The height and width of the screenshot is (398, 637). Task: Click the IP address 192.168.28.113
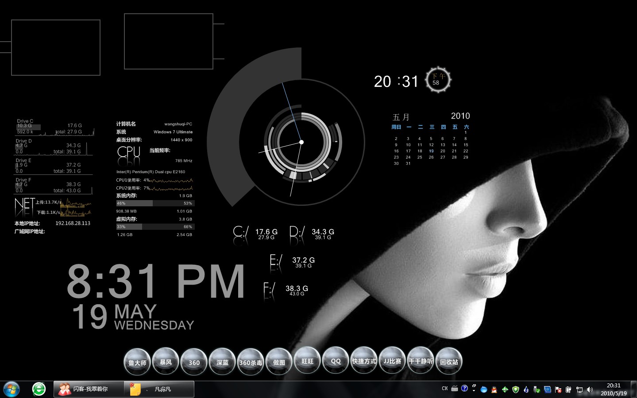click(73, 223)
